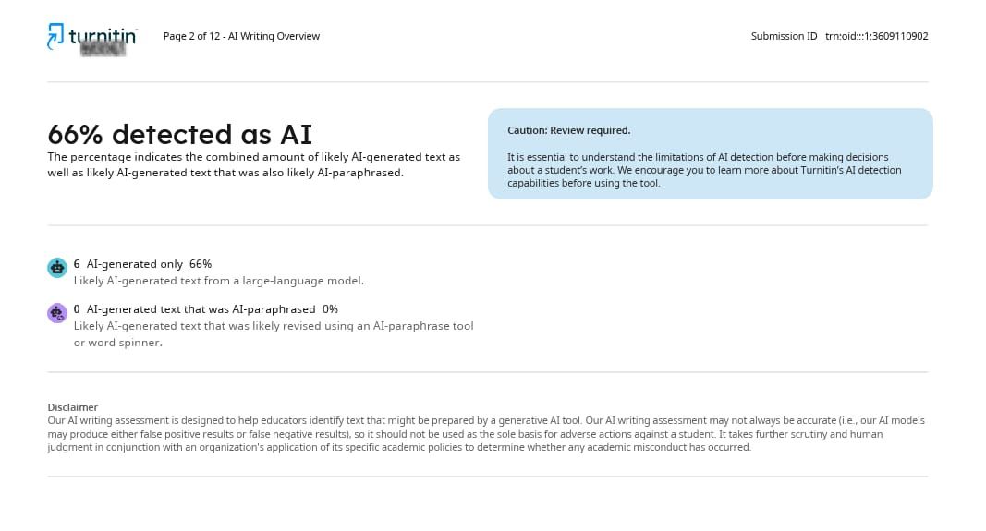Click the disclaimer paragraph text
The image size is (986, 531).
click(486, 434)
